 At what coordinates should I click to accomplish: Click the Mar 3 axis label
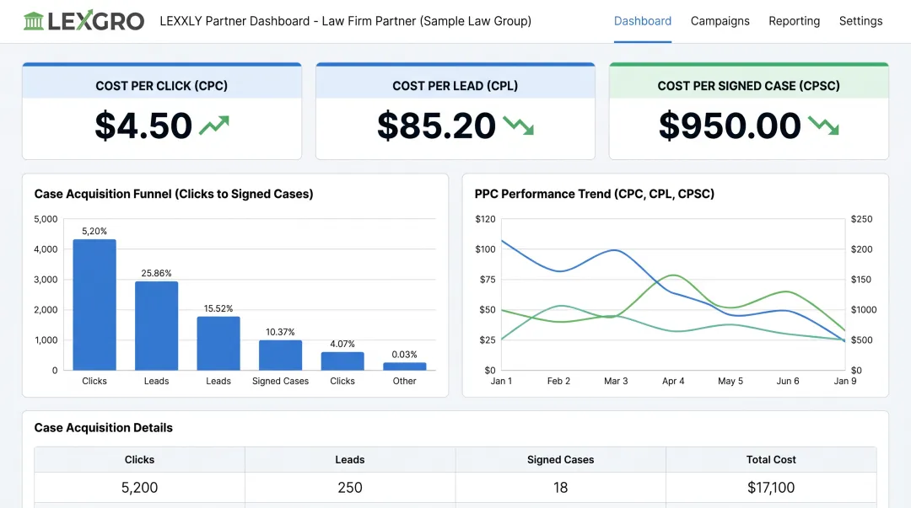[616, 381]
